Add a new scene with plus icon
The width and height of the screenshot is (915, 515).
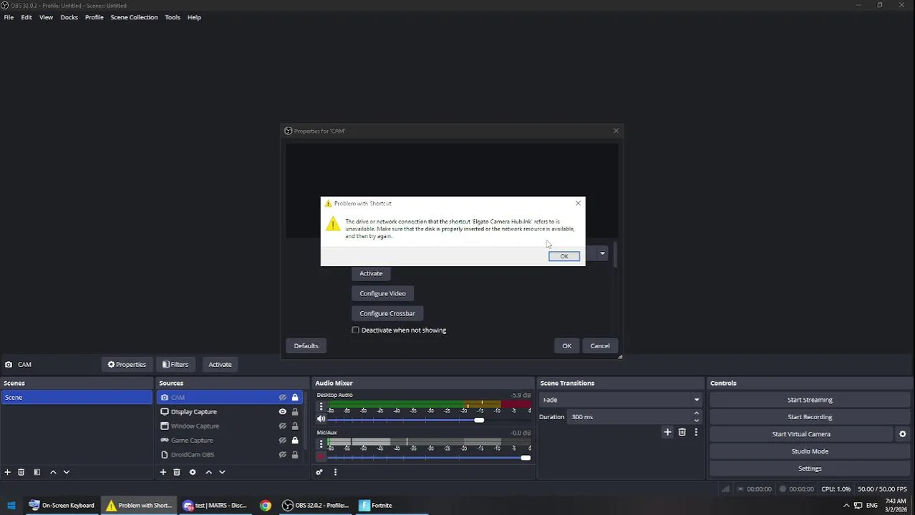8,472
